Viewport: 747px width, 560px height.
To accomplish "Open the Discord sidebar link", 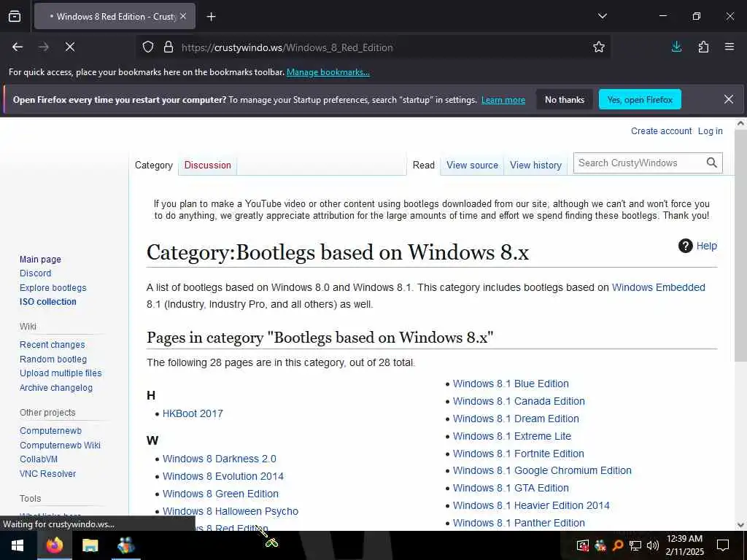I will (35, 273).
